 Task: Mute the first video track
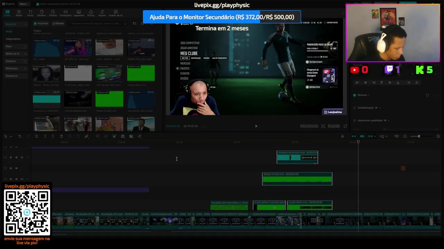coord(22,157)
